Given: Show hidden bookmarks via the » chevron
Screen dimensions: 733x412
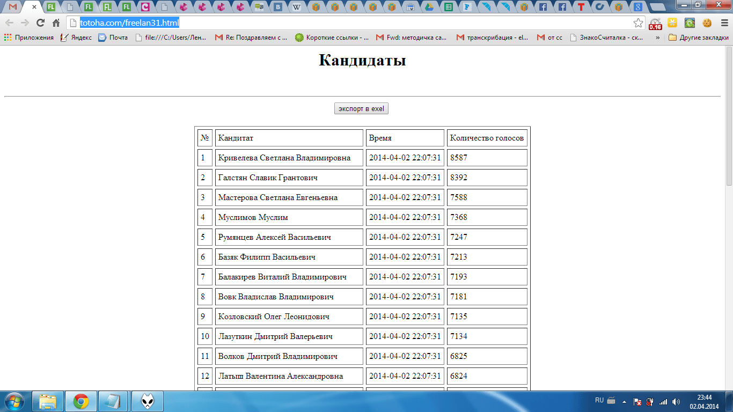Looking at the screenshot, I should coord(657,38).
